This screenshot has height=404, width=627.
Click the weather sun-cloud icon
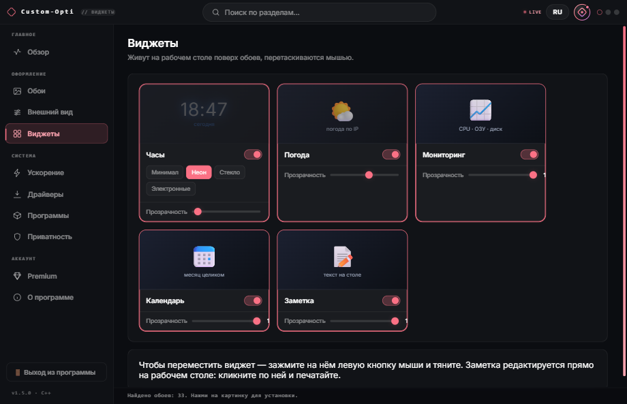pyautogui.click(x=342, y=112)
